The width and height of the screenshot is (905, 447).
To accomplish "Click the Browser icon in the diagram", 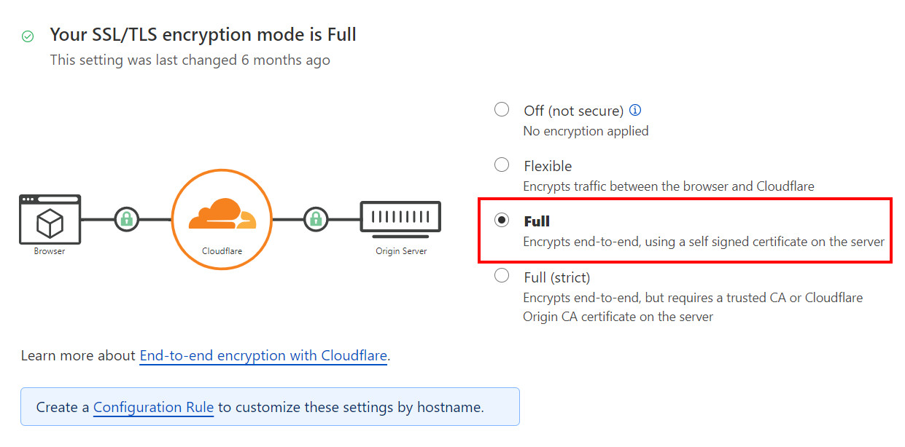I will click(50, 220).
